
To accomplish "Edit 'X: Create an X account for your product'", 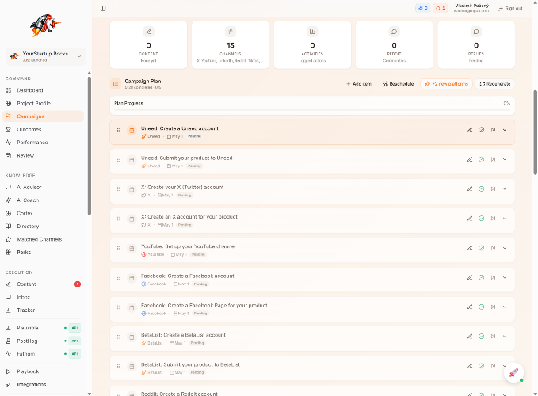I will [x=470, y=219].
